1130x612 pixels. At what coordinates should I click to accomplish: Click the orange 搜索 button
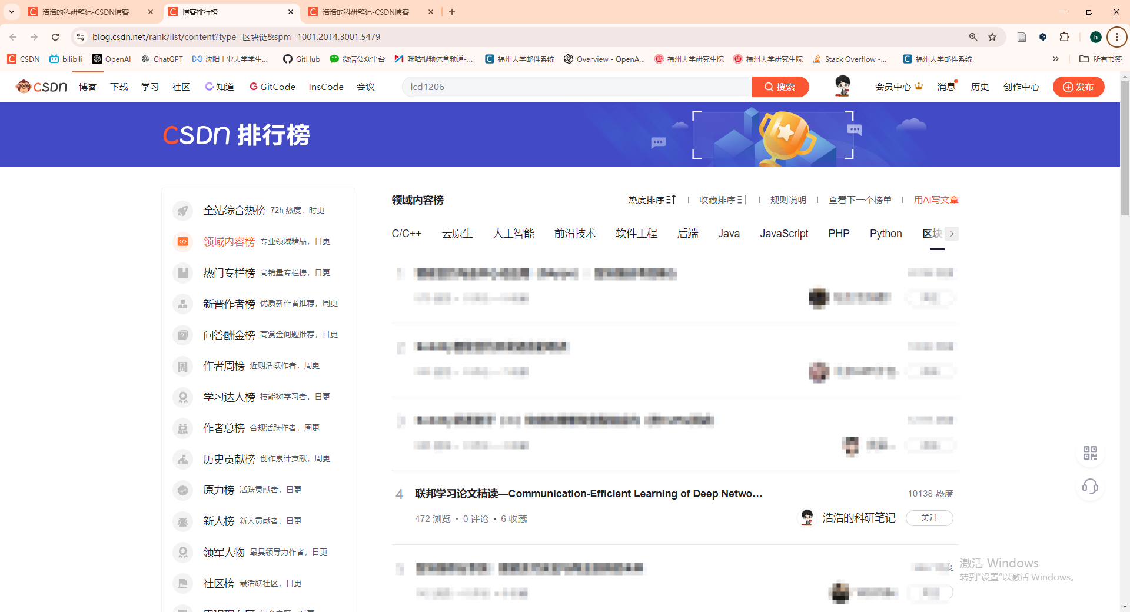tap(780, 87)
